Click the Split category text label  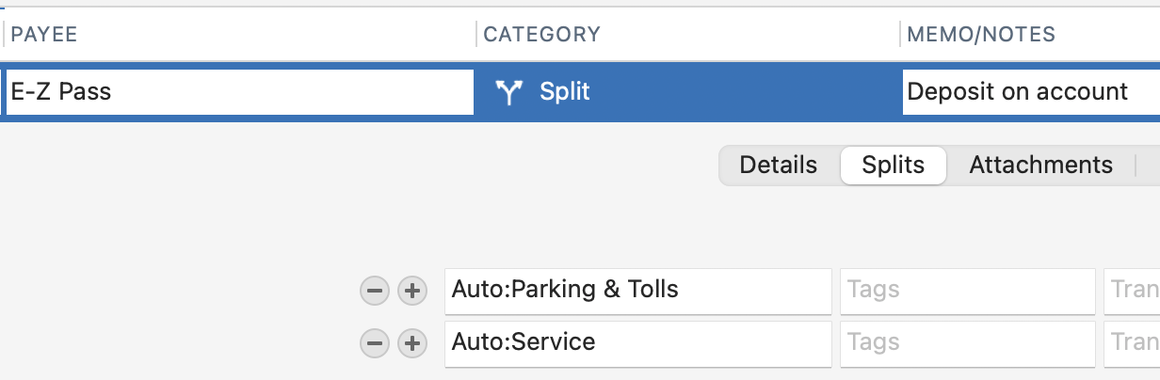pos(565,92)
